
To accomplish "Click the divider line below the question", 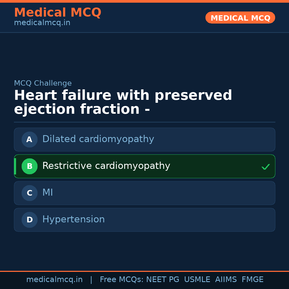I will pyautogui.click(x=144, y=122).
